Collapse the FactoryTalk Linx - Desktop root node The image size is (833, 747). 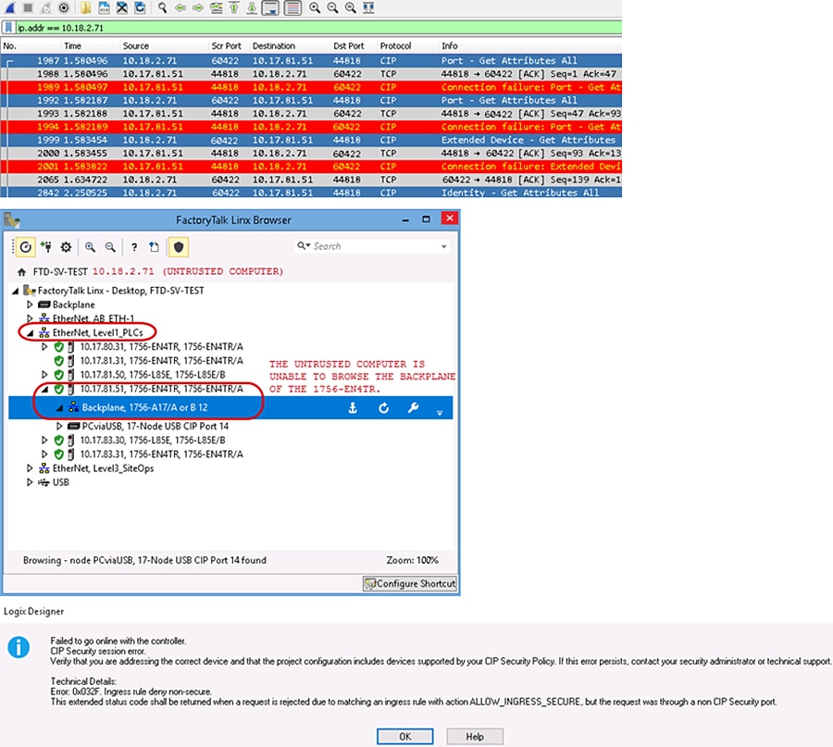coord(16,291)
